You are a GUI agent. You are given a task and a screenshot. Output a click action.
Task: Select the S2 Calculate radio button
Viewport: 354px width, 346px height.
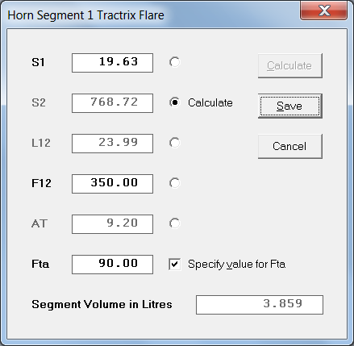point(175,102)
